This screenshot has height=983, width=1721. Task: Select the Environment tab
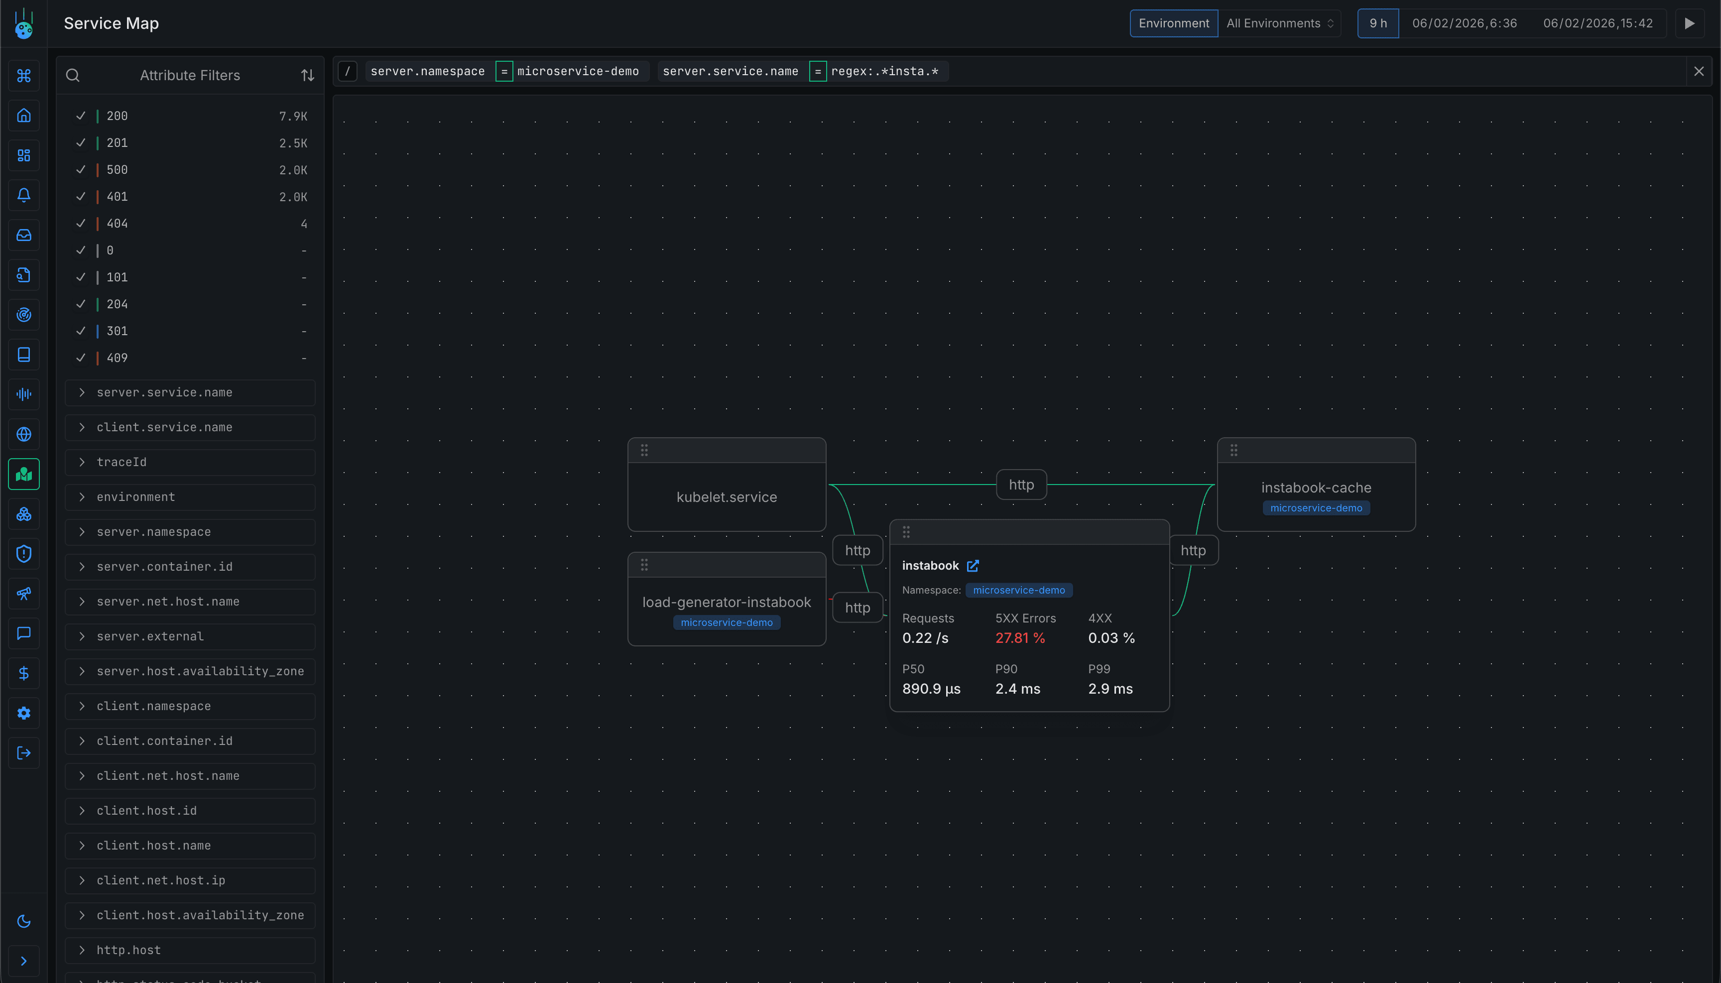1173,22
